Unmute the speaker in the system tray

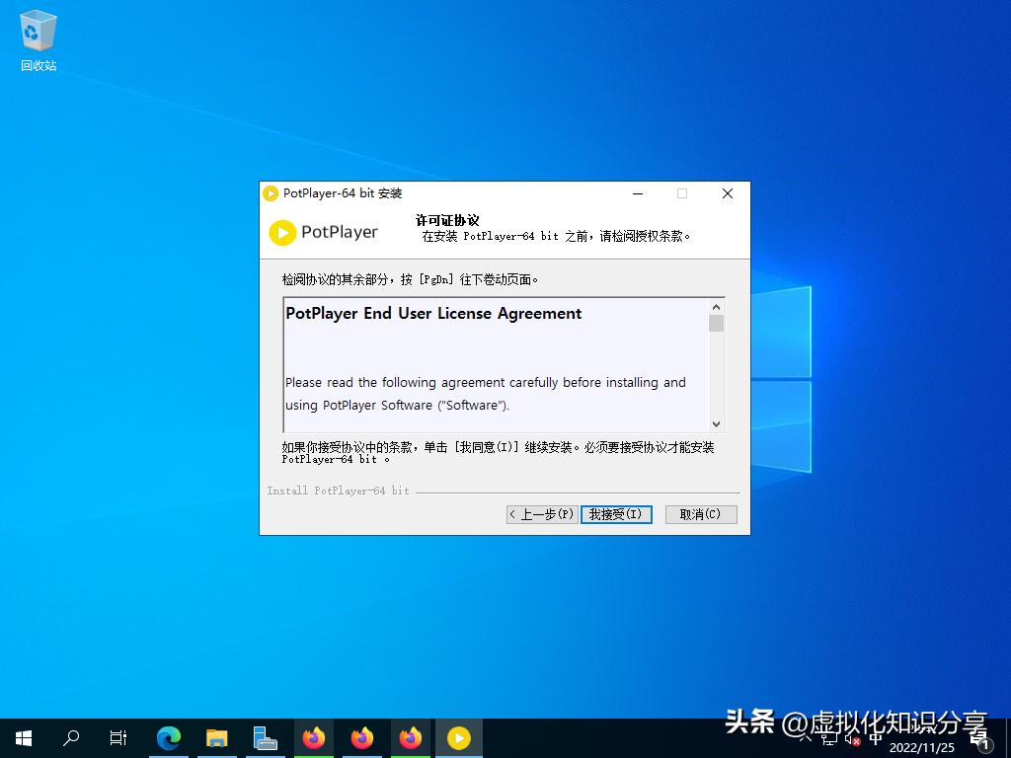tap(853, 738)
